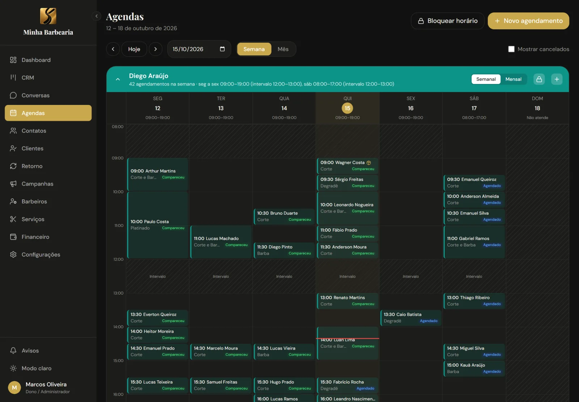This screenshot has width=579, height=402.
Task: Switch to Modo claro theme
Action: (x=48, y=369)
